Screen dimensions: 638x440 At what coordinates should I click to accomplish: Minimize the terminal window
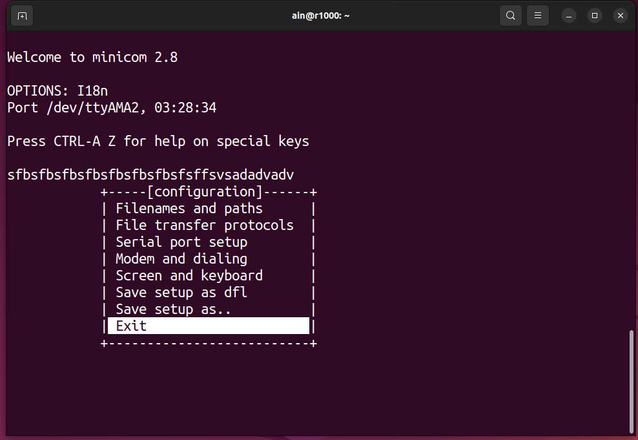(x=569, y=16)
